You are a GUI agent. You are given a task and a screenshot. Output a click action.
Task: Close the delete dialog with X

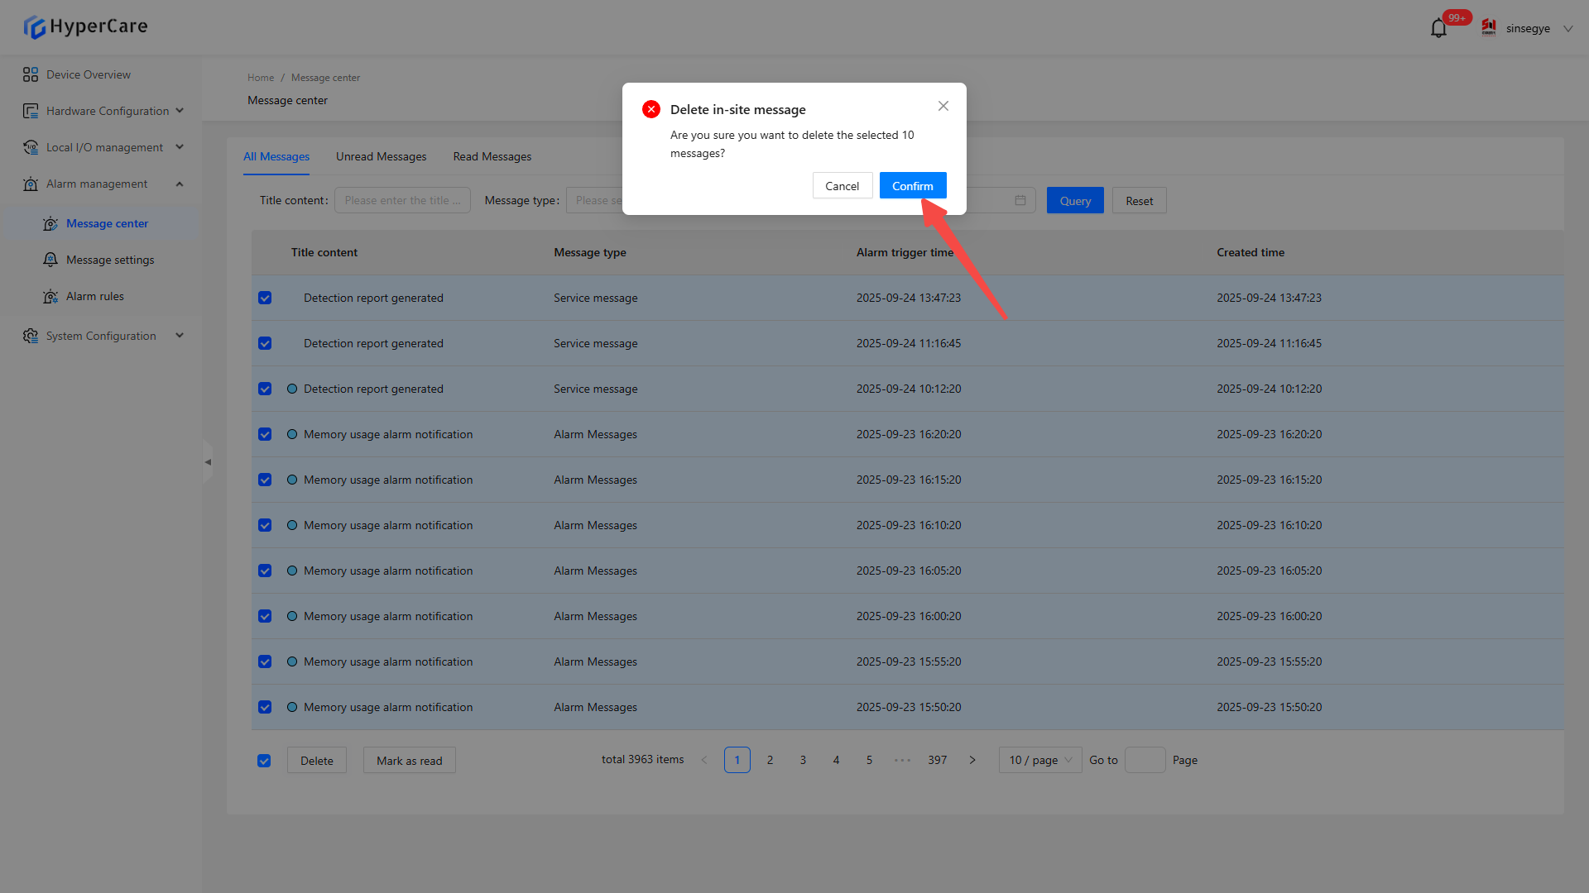[943, 106]
